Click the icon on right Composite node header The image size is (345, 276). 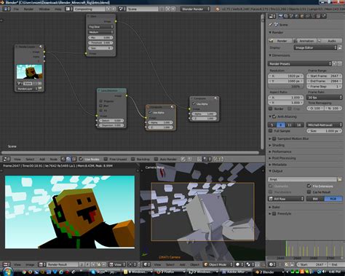[x=215, y=98]
